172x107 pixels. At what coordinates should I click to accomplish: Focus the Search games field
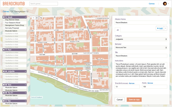[x=43, y=4]
